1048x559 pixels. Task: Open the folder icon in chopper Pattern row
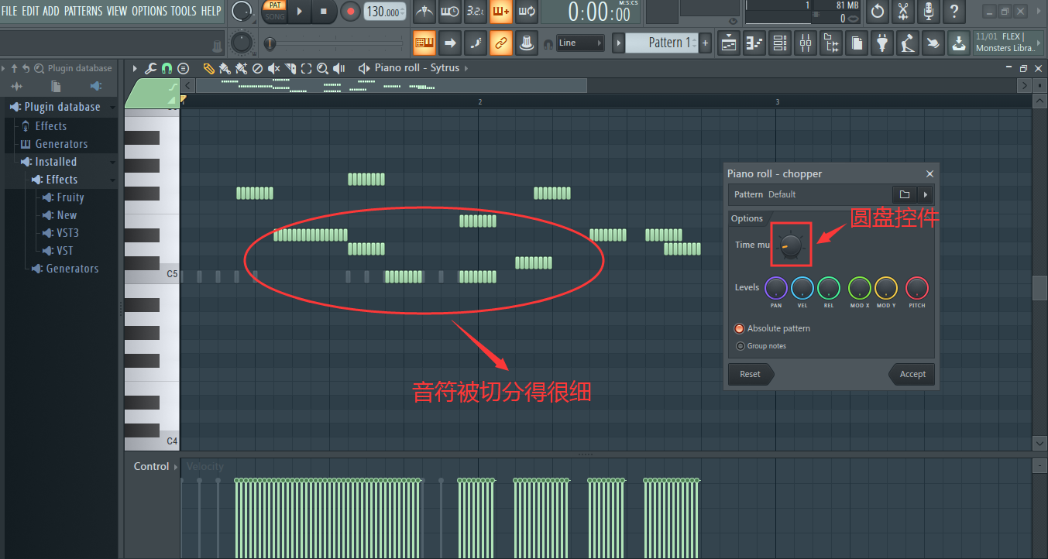[x=904, y=194]
